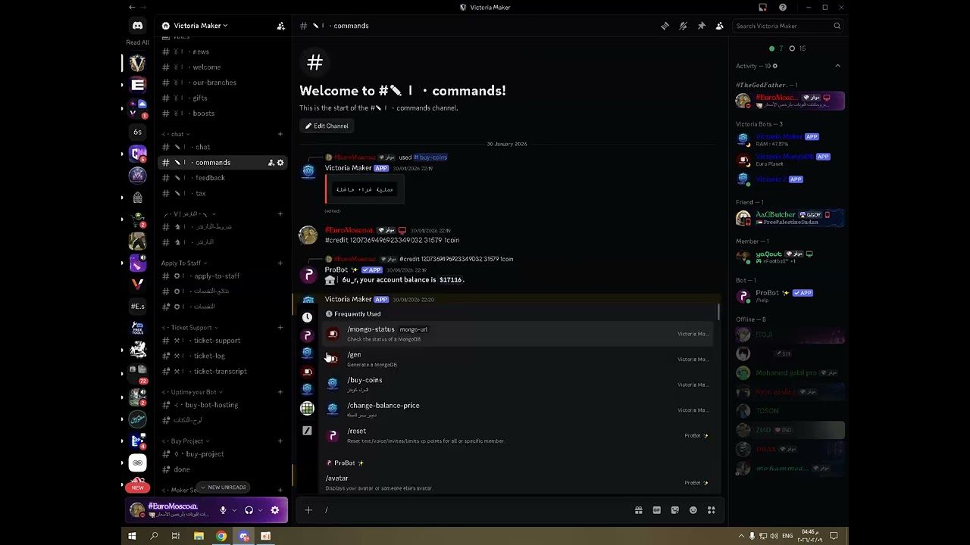Select built-in slash commands icon in sidebar

[x=307, y=431]
